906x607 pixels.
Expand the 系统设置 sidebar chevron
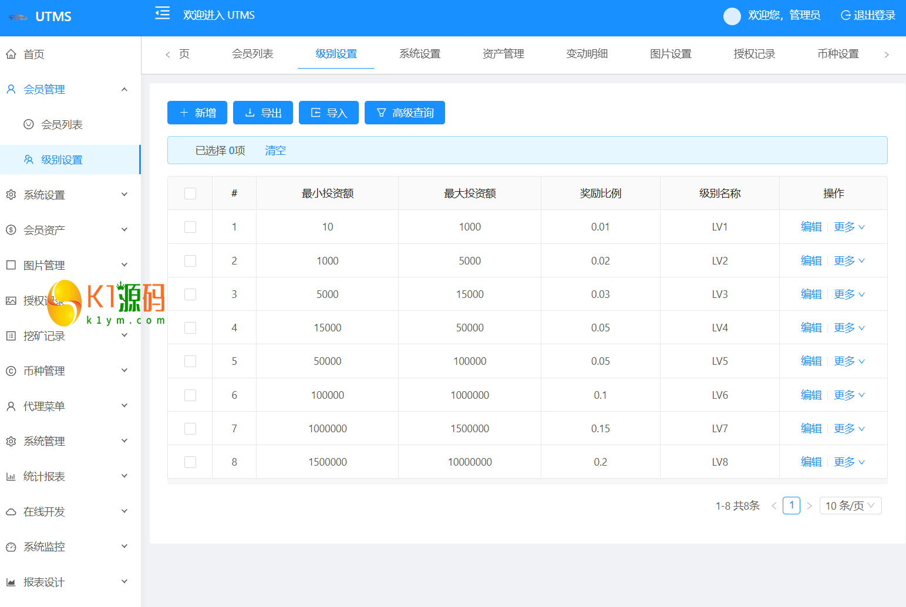point(124,194)
